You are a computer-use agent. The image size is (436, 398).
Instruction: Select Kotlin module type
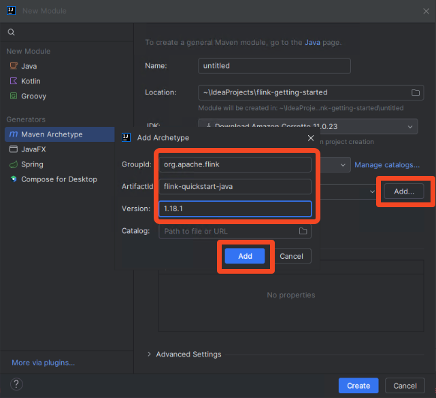25,81
